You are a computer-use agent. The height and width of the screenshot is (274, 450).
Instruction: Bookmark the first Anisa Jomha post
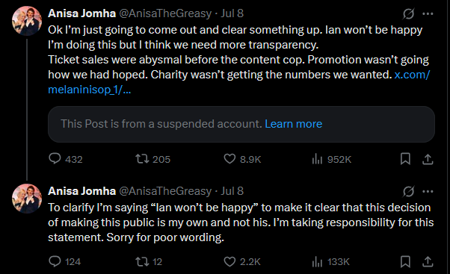(x=405, y=159)
